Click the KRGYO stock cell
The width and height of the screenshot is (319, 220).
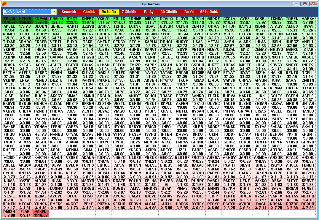pos(56,20)
